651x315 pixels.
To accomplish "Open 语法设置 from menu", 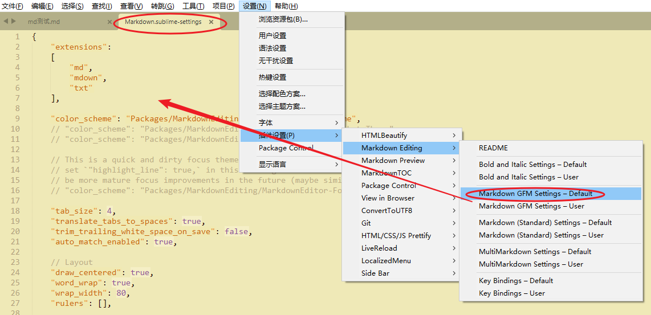I will tap(292, 48).
